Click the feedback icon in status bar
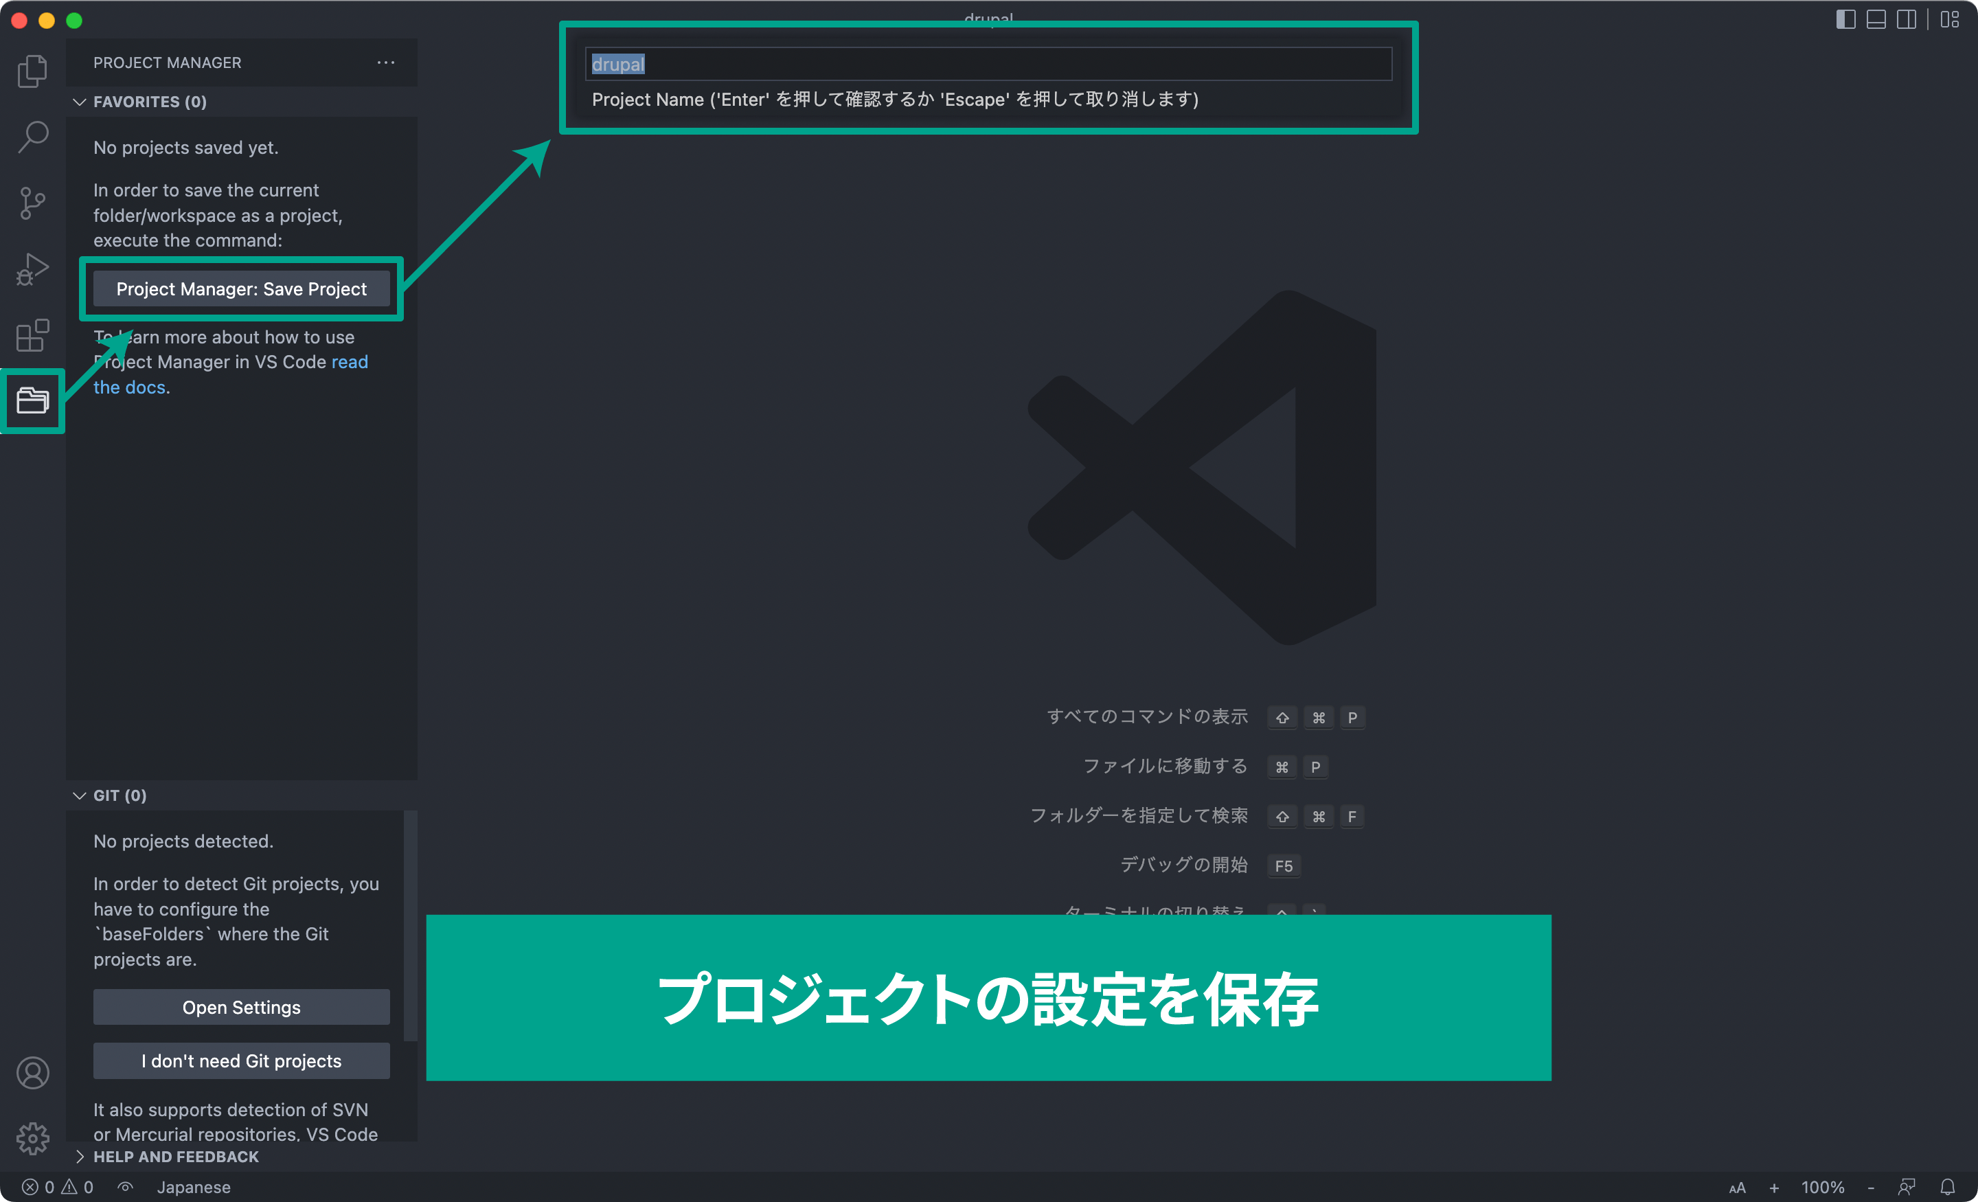The width and height of the screenshot is (1978, 1202). [1907, 1187]
